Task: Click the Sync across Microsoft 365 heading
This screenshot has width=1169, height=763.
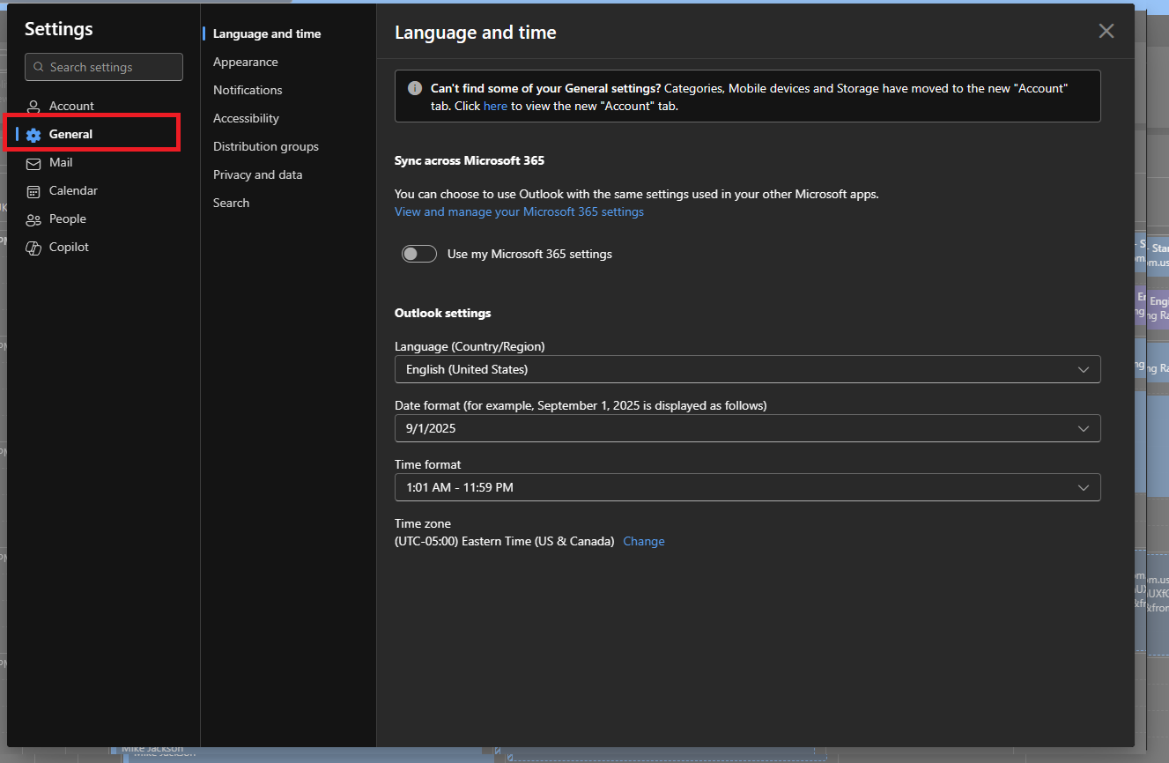Action: (x=470, y=160)
